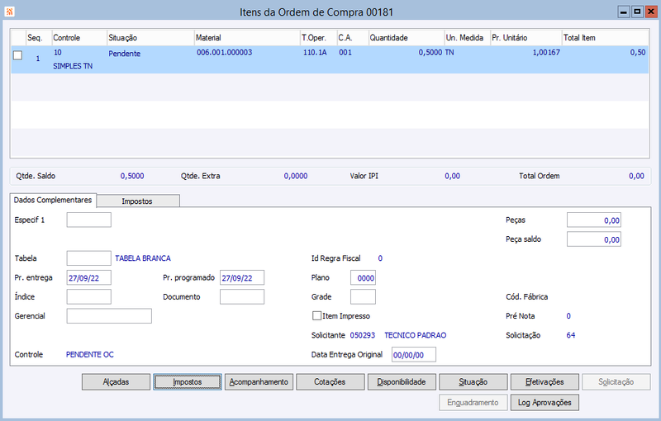
Task: Select the Gerencial input box
Action: point(109,315)
